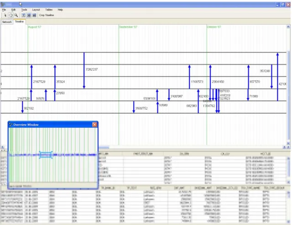Select the transaction labeled 3'499'987

(169, 94)
